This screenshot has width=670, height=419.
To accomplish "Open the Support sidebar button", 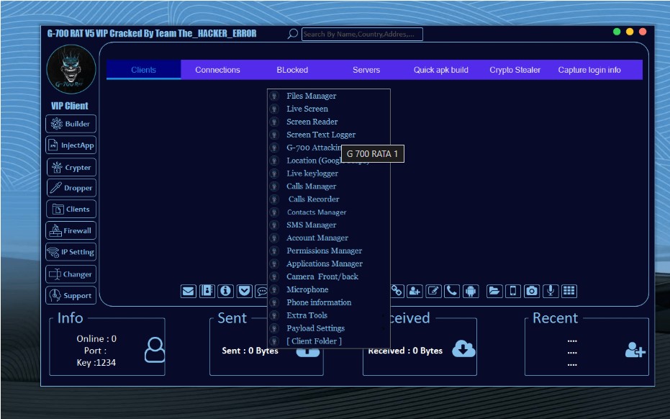I will tap(71, 295).
